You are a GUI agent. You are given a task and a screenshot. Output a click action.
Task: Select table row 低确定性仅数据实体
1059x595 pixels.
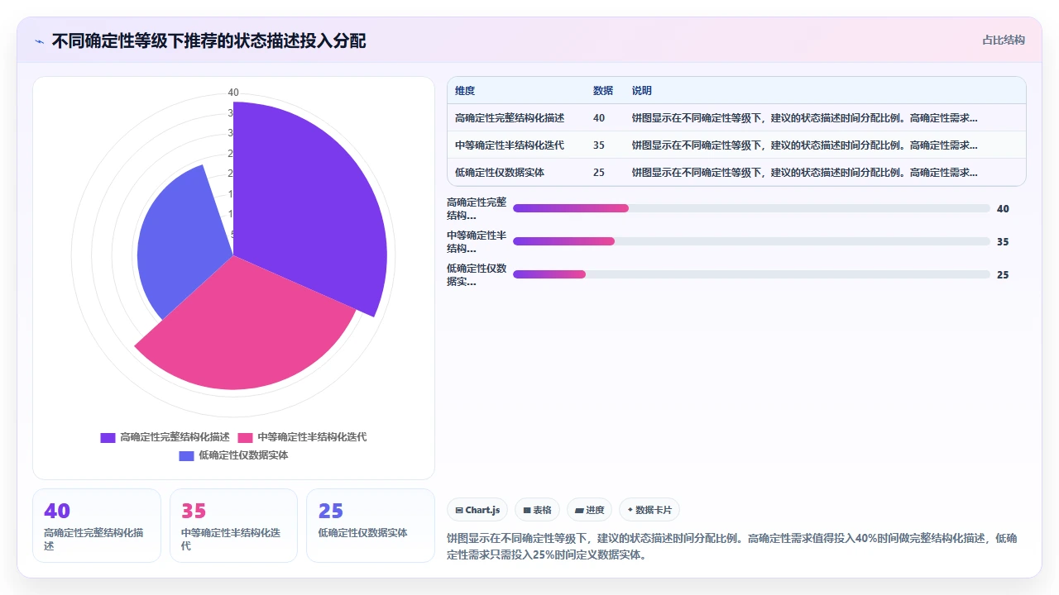coord(736,173)
